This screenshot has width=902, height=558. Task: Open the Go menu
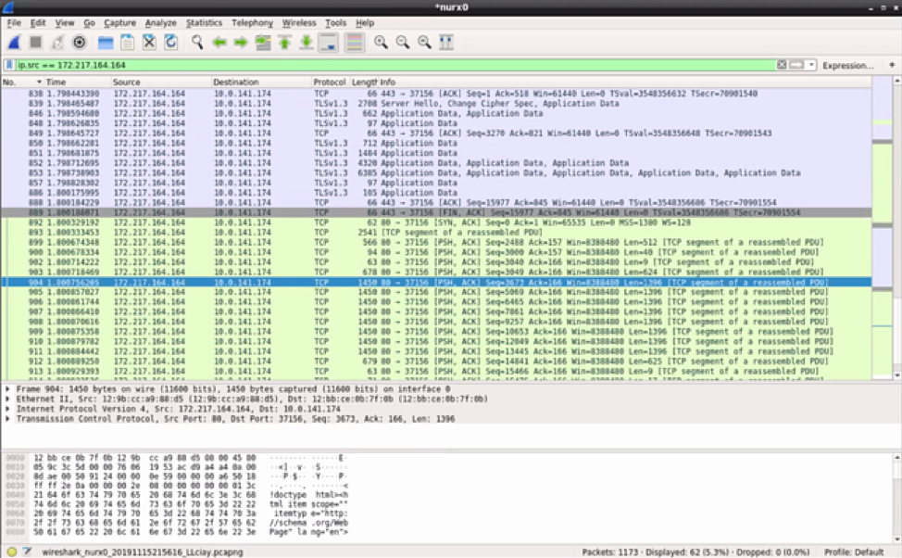point(89,23)
